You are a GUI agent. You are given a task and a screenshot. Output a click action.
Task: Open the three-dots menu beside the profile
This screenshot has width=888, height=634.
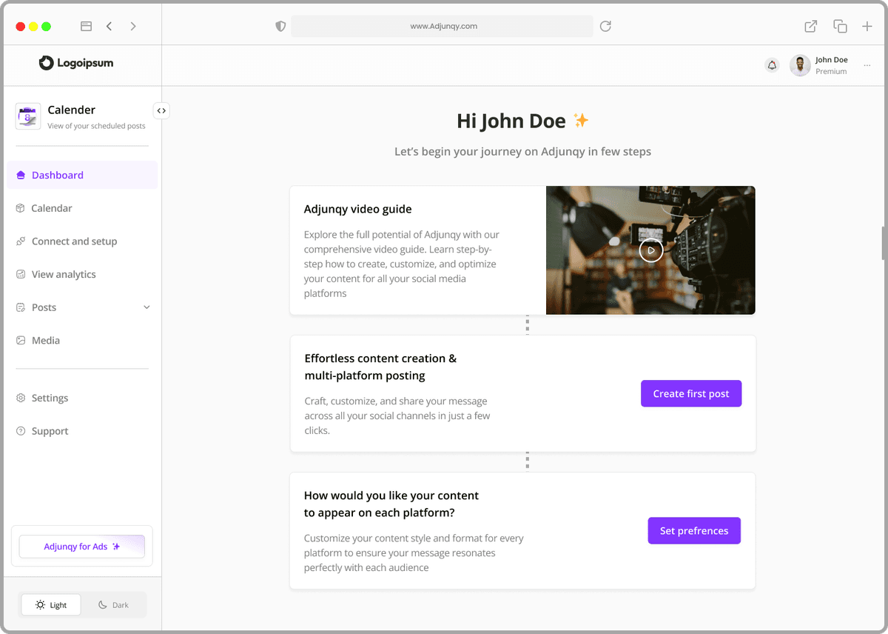click(867, 66)
